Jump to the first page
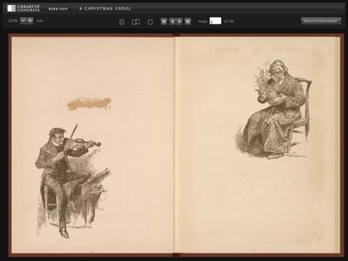The width and height of the screenshot is (348, 261). (164, 21)
